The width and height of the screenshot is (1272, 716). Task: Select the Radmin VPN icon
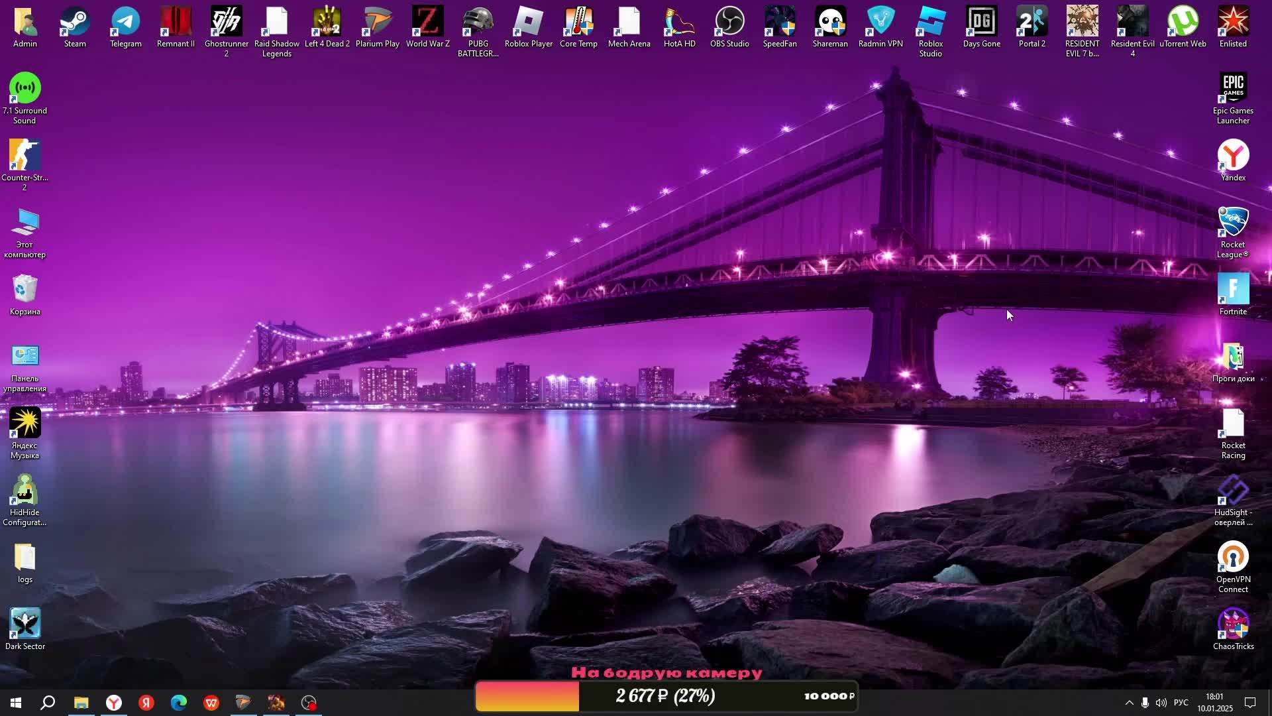click(x=881, y=27)
